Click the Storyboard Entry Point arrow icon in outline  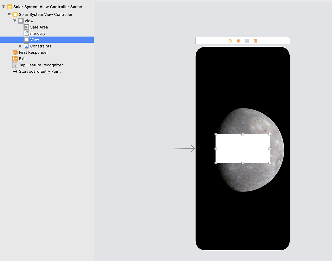pyautogui.click(x=15, y=71)
